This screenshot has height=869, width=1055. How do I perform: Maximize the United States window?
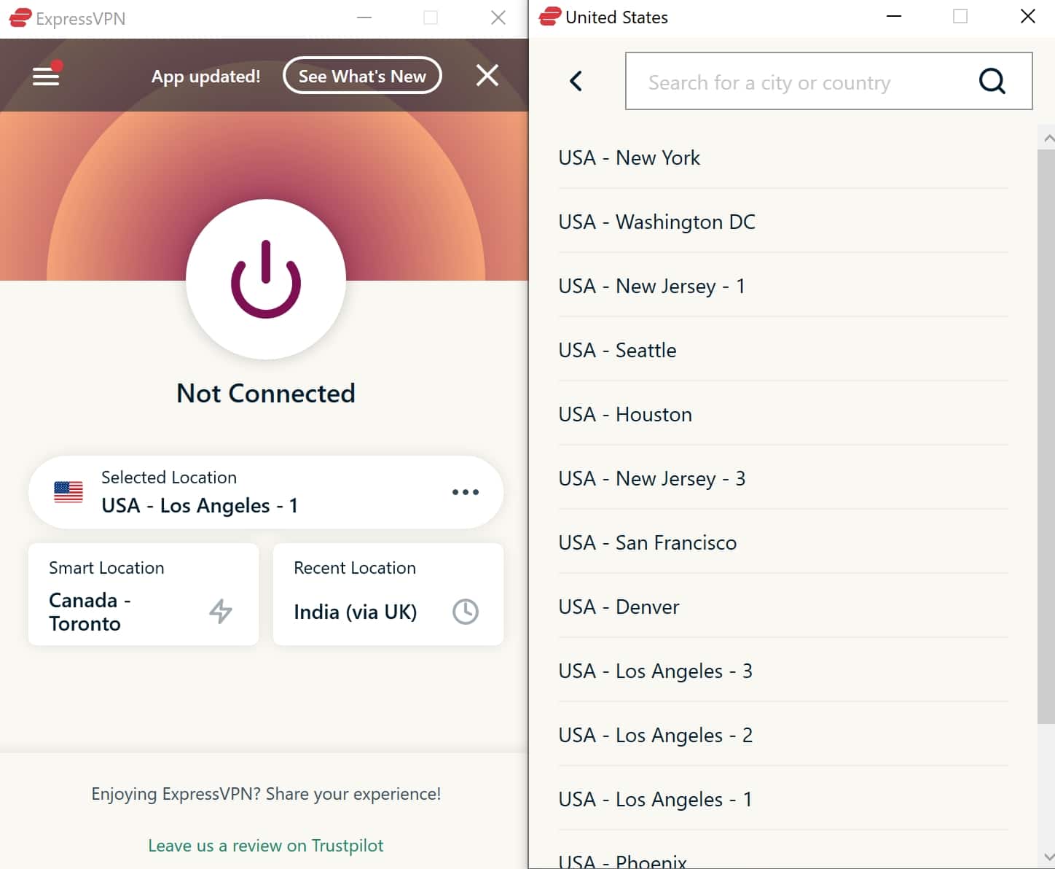click(x=960, y=17)
